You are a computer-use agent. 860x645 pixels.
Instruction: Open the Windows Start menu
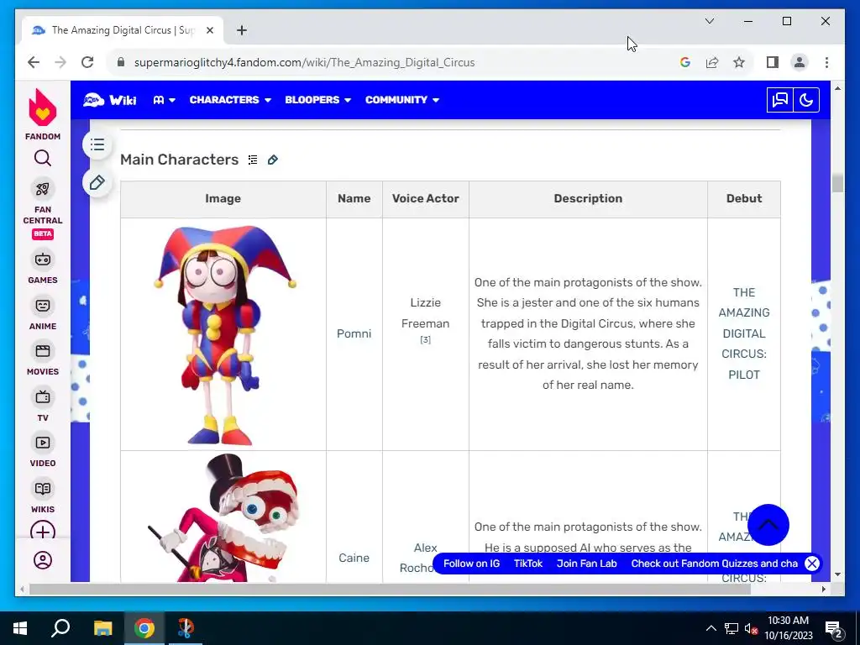tap(20, 628)
